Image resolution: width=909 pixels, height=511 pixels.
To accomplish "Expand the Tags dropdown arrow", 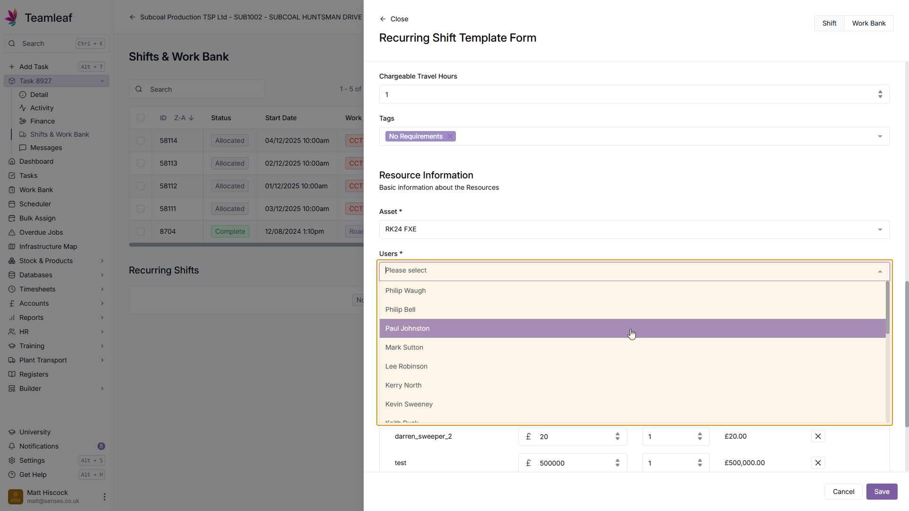I will pyautogui.click(x=880, y=136).
